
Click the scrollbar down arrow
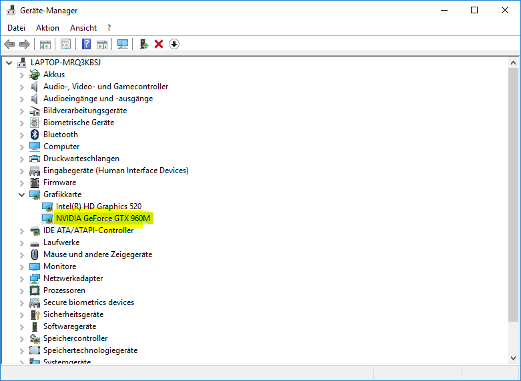click(x=514, y=358)
